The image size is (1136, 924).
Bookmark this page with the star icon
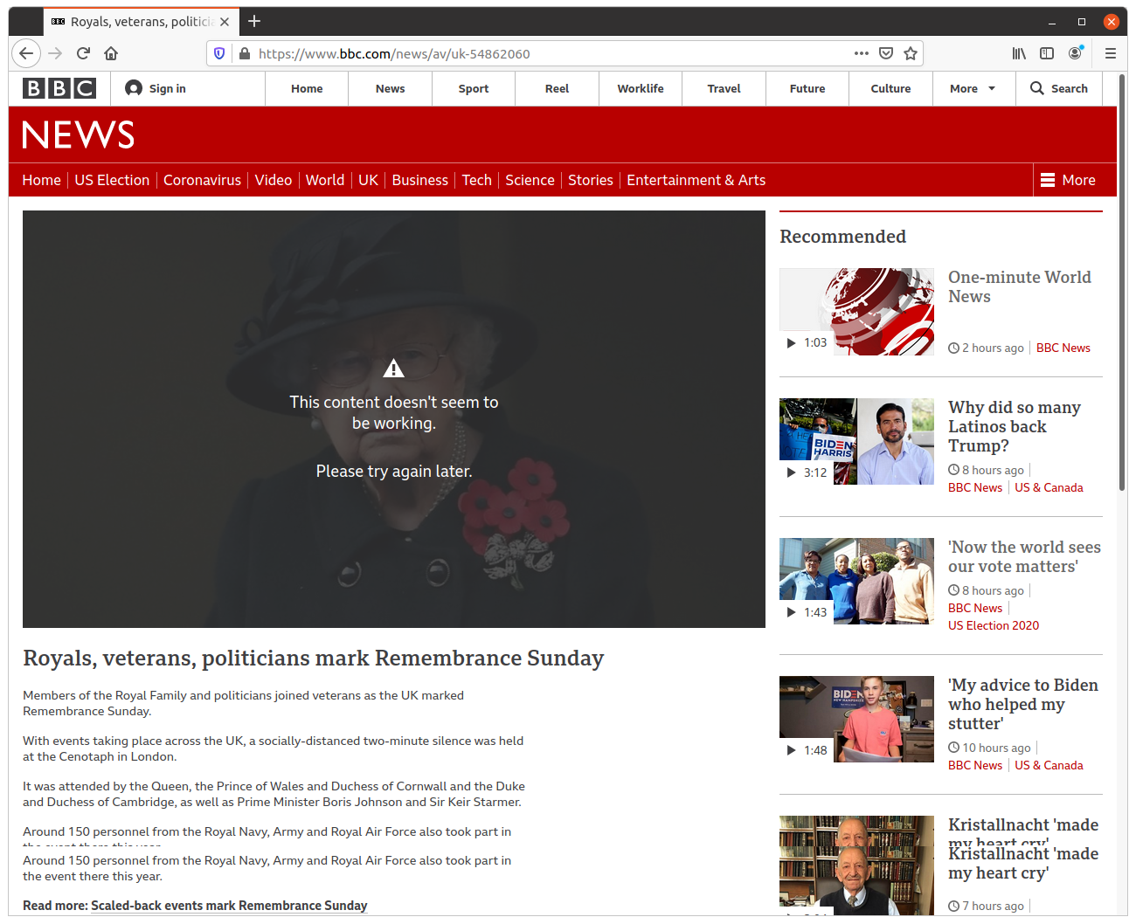pos(911,53)
